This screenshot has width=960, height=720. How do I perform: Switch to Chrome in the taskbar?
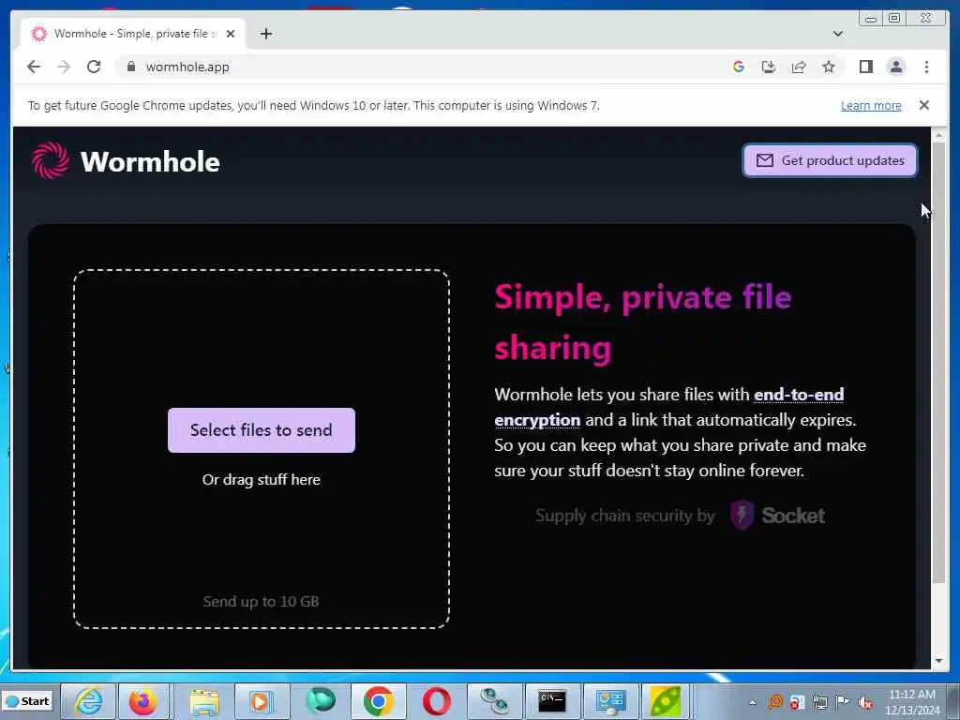point(379,701)
